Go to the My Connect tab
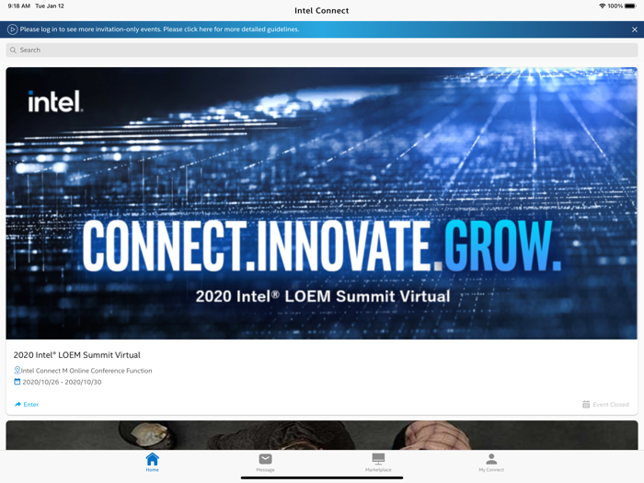Screen dimensions: 644x483 click(491, 462)
